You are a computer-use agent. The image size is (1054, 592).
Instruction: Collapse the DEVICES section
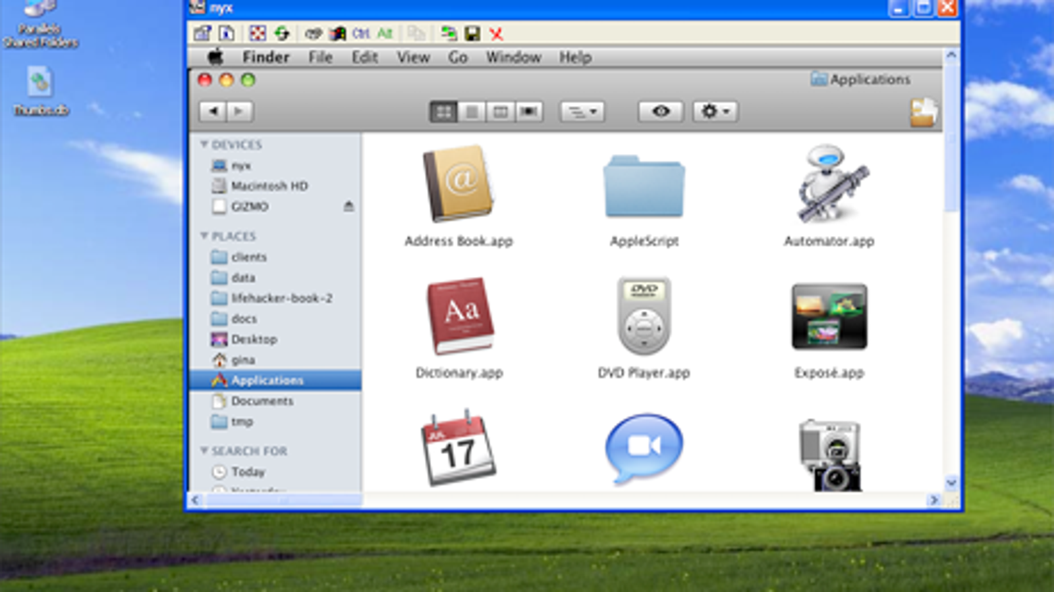point(204,144)
